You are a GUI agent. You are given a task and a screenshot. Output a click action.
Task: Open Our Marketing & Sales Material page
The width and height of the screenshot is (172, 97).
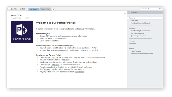click(x=140, y=31)
